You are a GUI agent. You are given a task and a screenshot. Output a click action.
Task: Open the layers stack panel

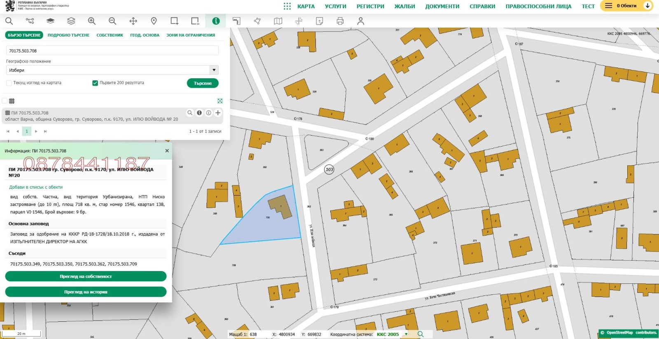(71, 21)
